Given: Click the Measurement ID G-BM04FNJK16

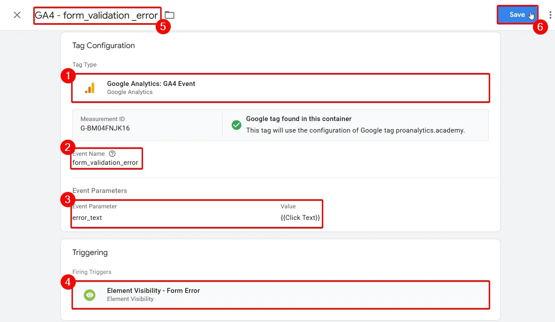Looking at the screenshot, I should [105, 128].
